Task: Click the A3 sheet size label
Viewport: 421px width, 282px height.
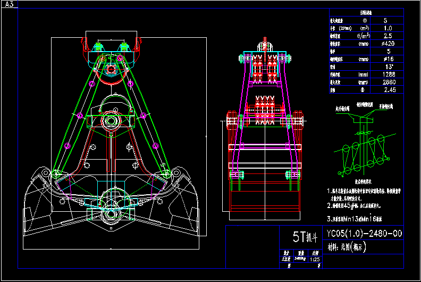Action: coord(10,4)
